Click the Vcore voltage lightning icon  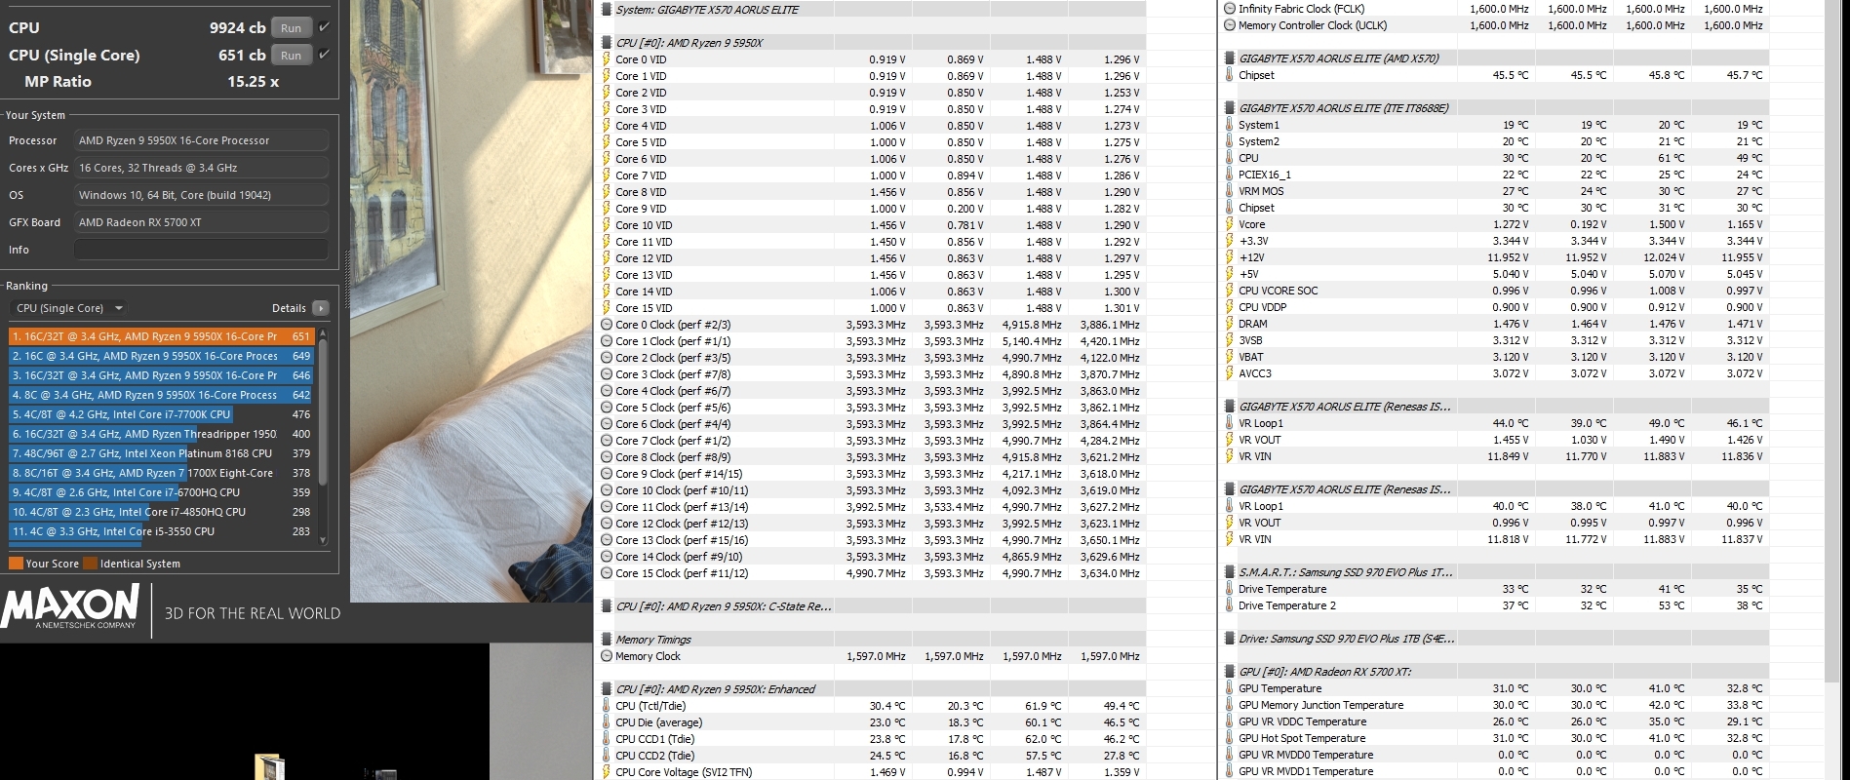tap(1230, 224)
